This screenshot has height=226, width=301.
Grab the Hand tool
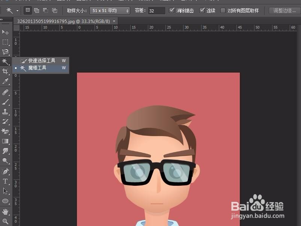click(5, 211)
